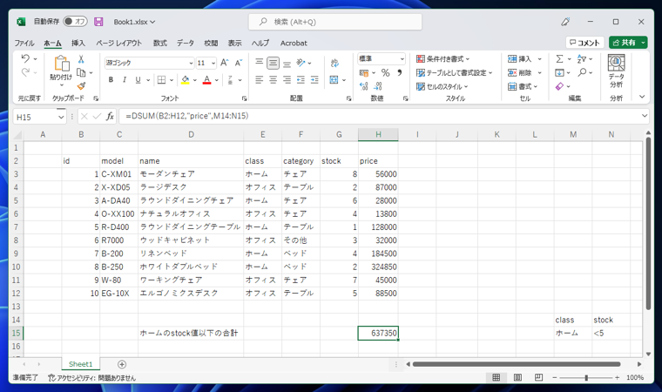Viewport: 662px width, 392px height.
Task: Click the align left icon
Action: (260, 79)
